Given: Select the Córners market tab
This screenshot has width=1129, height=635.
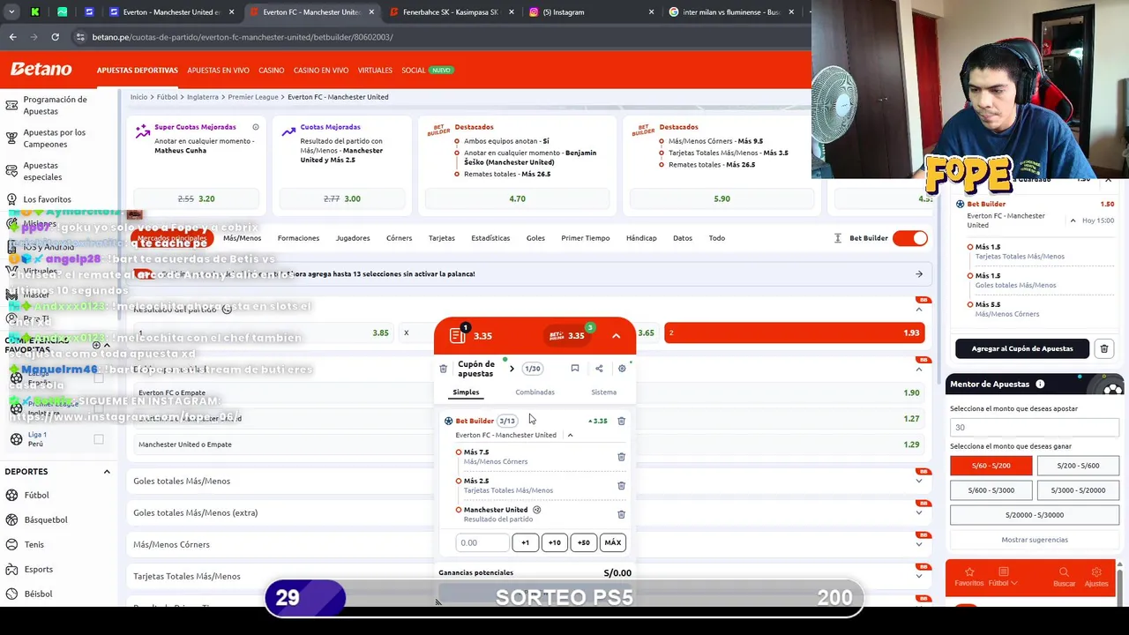Looking at the screenshot, I should (x=399, y=238).
